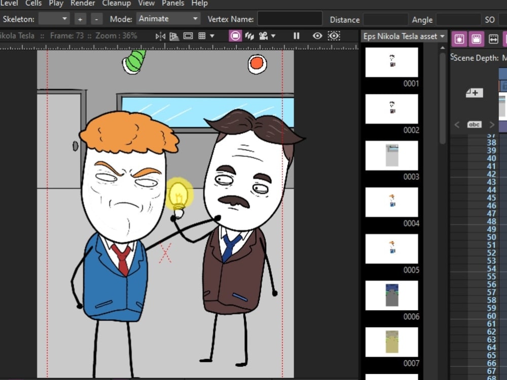This screenshot has width=507, height=380.
Task: Click the level strip scroll-up arrow
Action: tap(443, 48)
